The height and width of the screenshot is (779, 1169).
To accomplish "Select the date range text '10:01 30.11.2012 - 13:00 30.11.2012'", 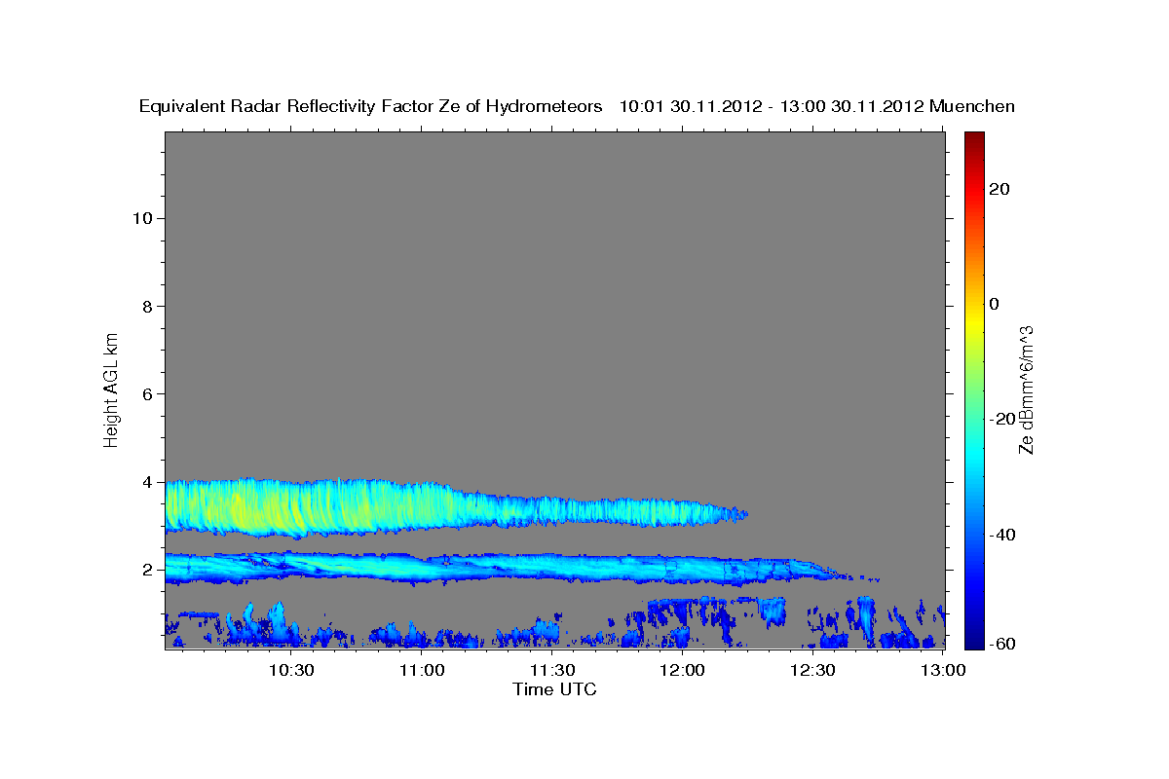I will pos(772,107).
